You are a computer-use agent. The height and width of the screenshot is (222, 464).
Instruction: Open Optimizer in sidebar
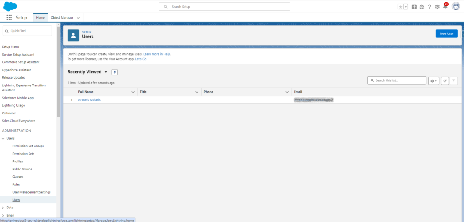9,113
